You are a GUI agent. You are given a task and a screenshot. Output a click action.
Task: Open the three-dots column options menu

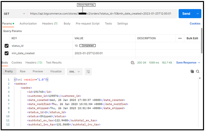pos(180,38)
